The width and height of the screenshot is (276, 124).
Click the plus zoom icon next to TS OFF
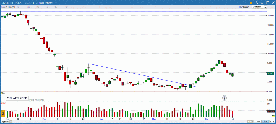coord(271,122)
